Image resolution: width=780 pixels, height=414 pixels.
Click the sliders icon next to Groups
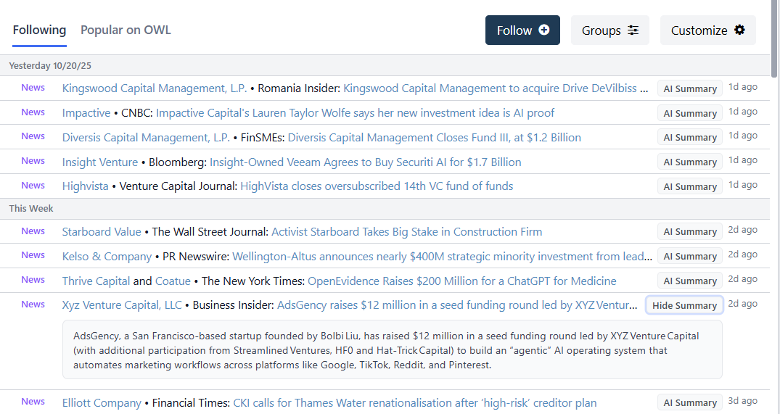pos(633,30)
